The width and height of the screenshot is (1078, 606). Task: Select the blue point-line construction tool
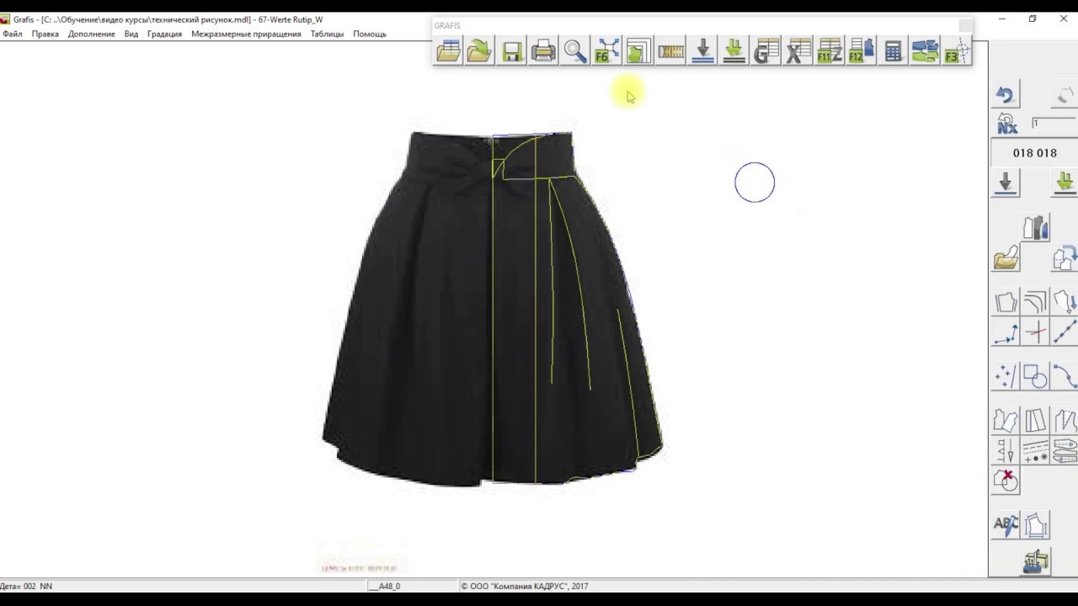click(1006, 332)
